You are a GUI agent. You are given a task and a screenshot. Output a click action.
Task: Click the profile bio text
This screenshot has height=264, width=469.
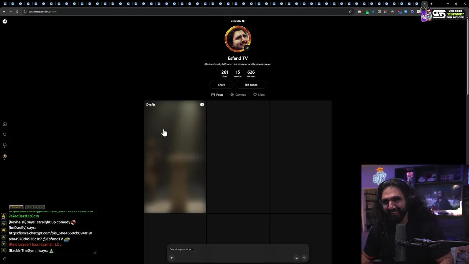[x=238, y=64]
